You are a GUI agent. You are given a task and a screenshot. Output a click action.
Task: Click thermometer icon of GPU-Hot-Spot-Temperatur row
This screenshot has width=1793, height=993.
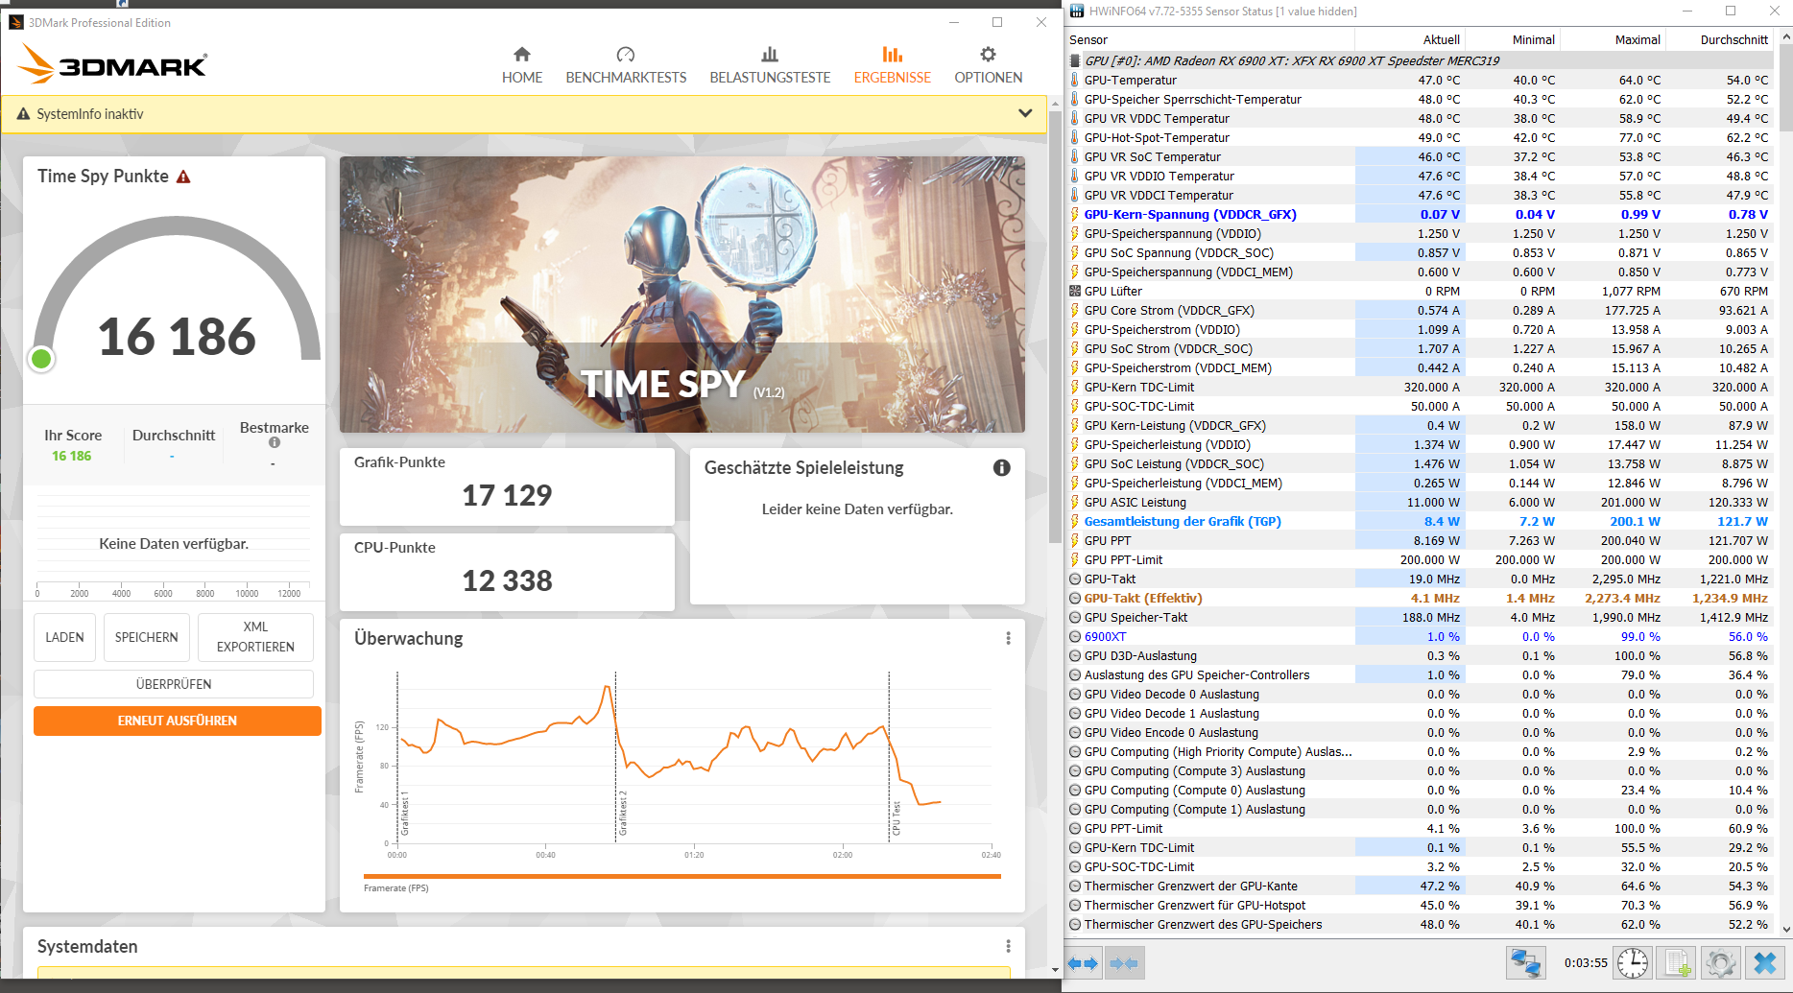(1075, 137)
